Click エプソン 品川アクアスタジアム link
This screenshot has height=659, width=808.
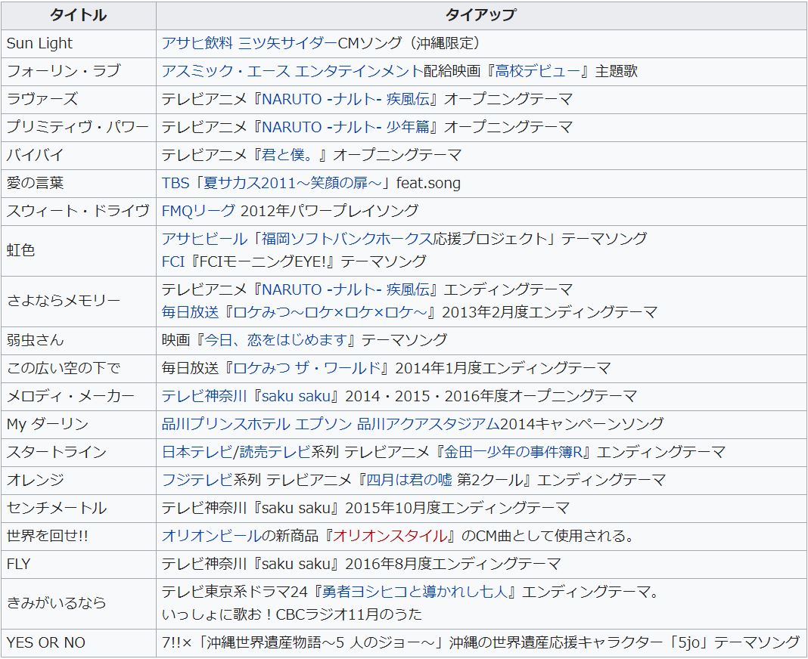click(397, 424)
